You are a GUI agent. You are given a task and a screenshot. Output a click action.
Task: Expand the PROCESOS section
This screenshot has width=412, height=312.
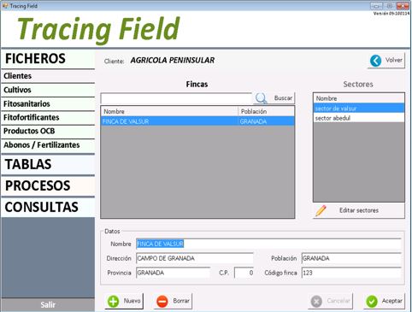(x=48, y=185)
